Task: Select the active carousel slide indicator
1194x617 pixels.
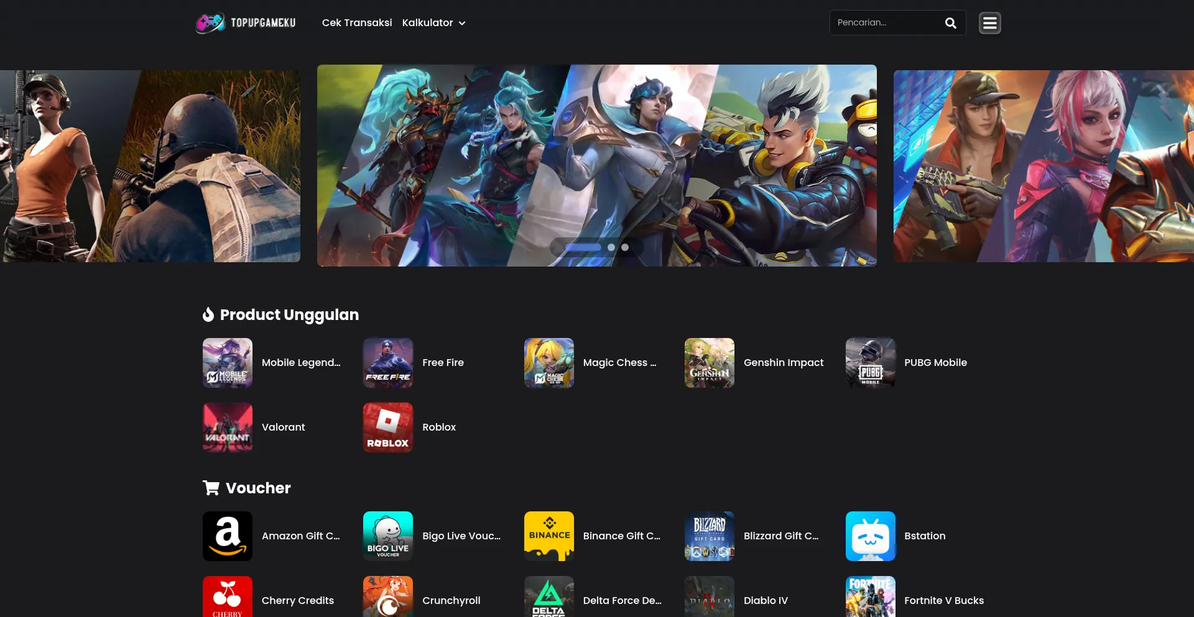Action: [583, 247]
